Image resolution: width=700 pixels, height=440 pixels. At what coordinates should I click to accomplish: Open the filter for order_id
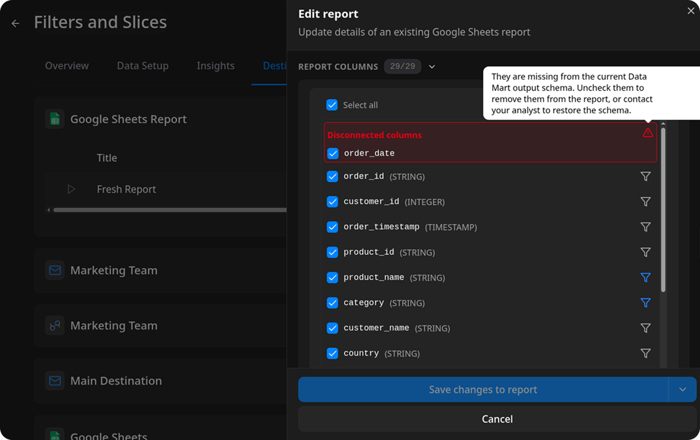pos(645,176)
